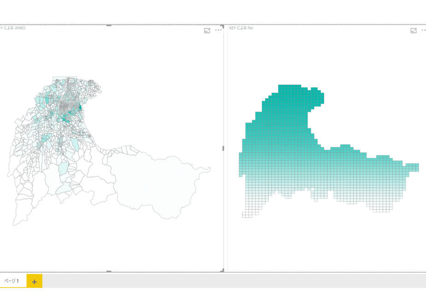Click the title 'KEY による JINKO'
Image resolution: width=426 pixels, height=304 pixels.
12,28
